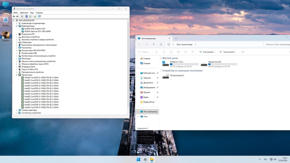Collapse the Видеоадаптеры node
290x163 pixels.
click(17, 26)
